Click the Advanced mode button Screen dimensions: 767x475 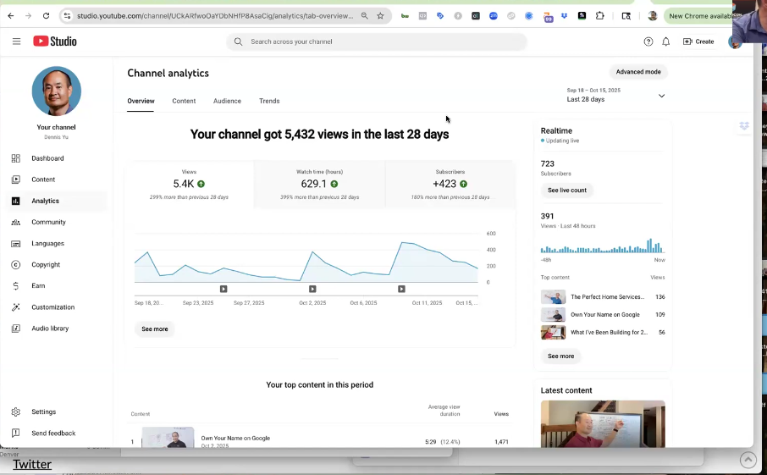(638, 72)
